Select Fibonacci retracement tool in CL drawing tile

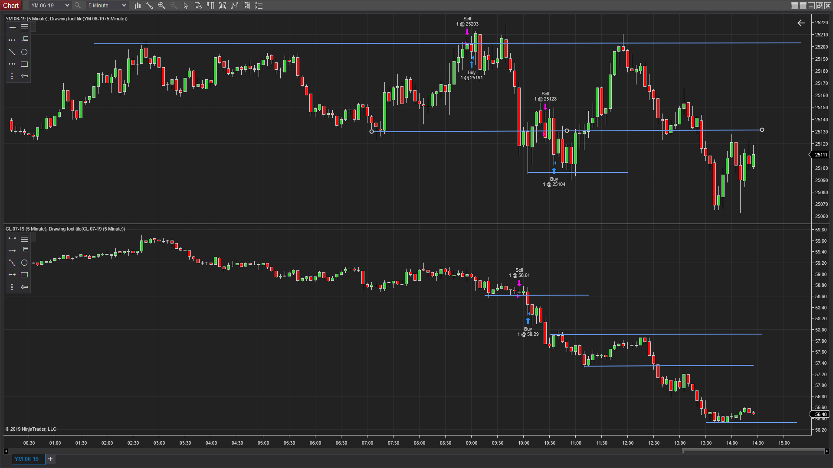(x=24, y=238)
